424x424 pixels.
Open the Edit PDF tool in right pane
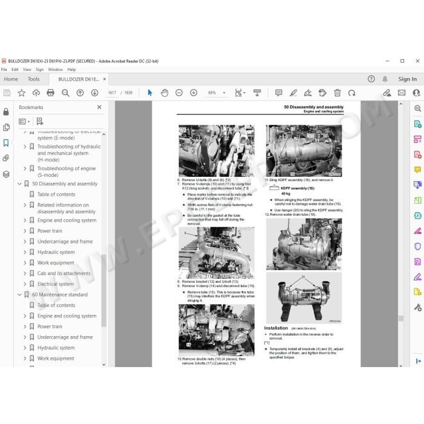[x=417, y=139]
